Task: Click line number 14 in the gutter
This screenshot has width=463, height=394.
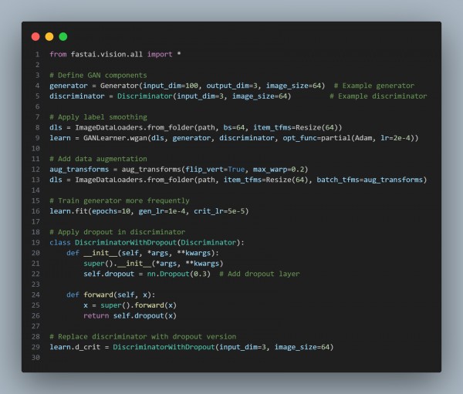Action: tap(35, 190)
